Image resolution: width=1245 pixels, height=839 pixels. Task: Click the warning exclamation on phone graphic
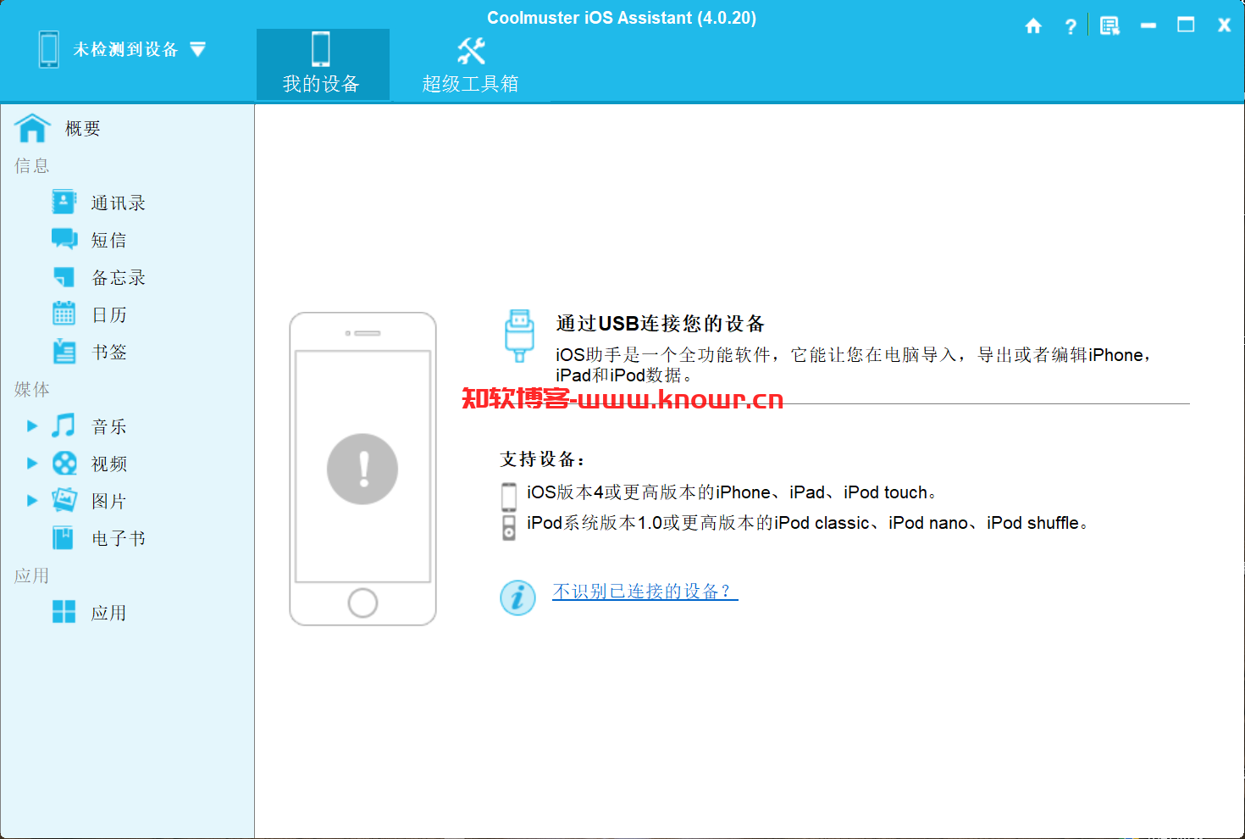pos(362,469)
